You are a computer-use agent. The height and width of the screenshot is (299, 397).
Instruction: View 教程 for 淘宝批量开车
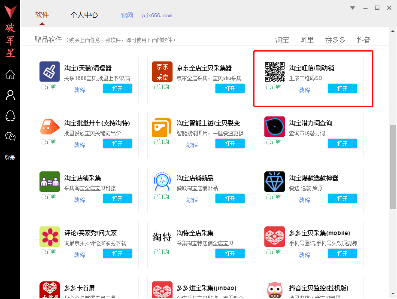79,145
